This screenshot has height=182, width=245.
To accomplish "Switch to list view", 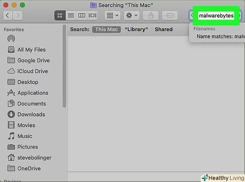I will pyautogui.click(x=71, y=15).
